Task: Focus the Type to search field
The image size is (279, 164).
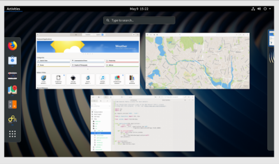Action: [x=139, y=20]
